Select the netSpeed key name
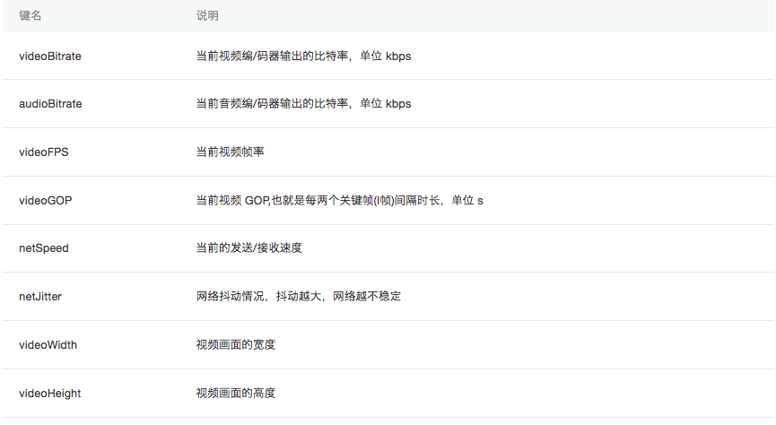 pos(44,248)
